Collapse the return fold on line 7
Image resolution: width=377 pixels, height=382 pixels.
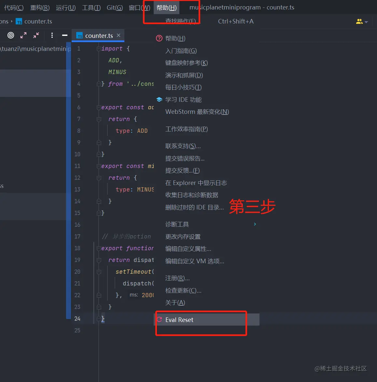coord(99,119)
